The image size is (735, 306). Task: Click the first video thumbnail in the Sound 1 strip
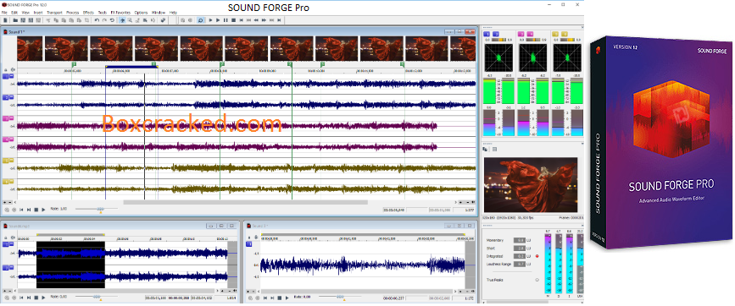click(30, 48)
